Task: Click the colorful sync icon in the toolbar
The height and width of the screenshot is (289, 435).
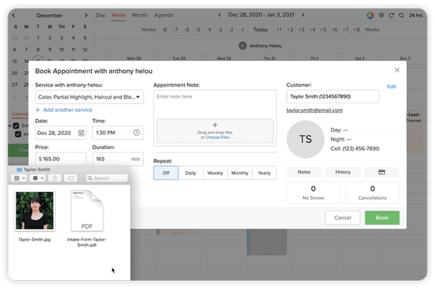Action: [370, 15]
